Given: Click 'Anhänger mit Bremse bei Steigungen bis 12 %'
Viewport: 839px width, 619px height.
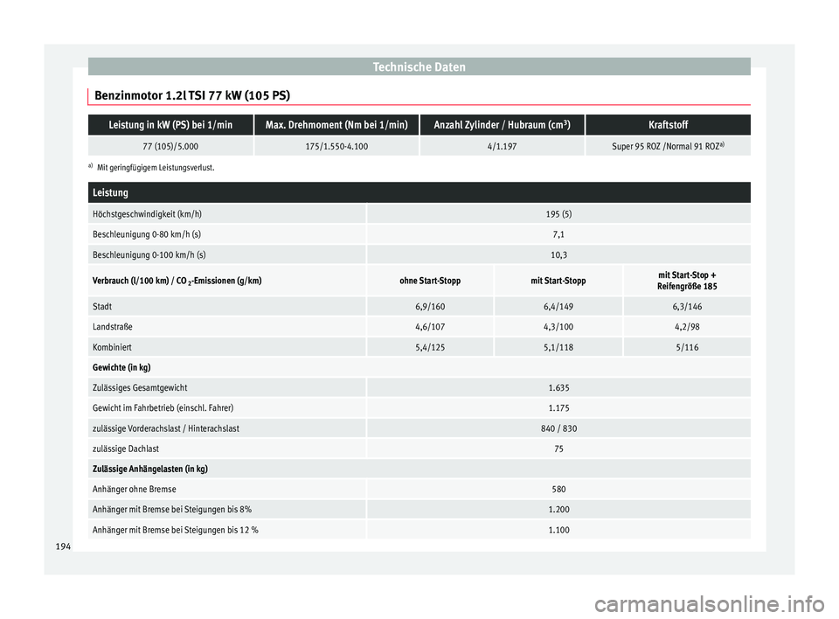Looking at the screenshot, I should (x=175, y=530).
